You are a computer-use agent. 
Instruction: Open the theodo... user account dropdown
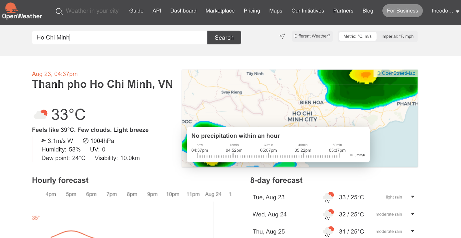(x=445, y=11)
